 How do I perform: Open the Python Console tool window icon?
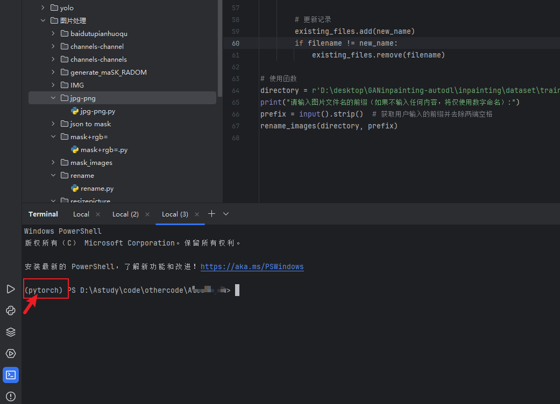coord(11,310)
